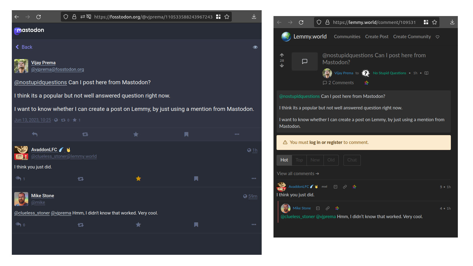Image resolution: width=473 pixels, height=266 pixels.
Task: Favourite Mike Stone's Mastodon comment
Action: click(x=138, y=224)
